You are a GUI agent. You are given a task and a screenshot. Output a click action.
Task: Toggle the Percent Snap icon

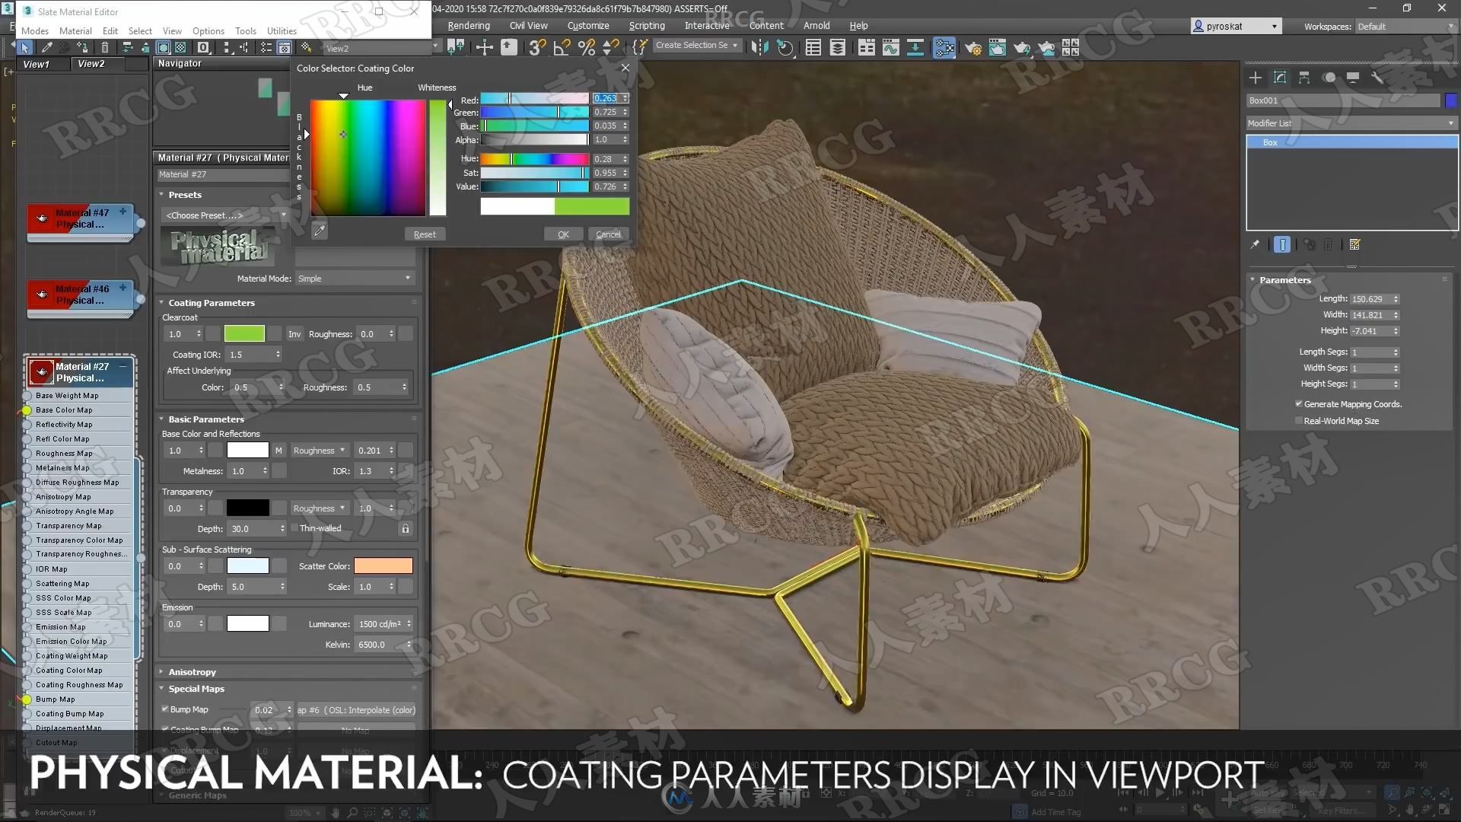pyautogui.click(x=587, y=47)
